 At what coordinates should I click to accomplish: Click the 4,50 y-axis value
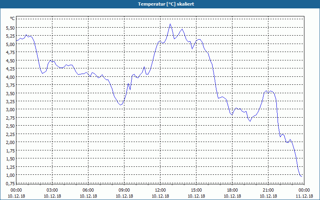tap(10, 61)
